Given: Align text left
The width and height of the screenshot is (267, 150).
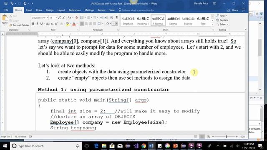Looking at the screenshot, I should click(x=82, y=24).
